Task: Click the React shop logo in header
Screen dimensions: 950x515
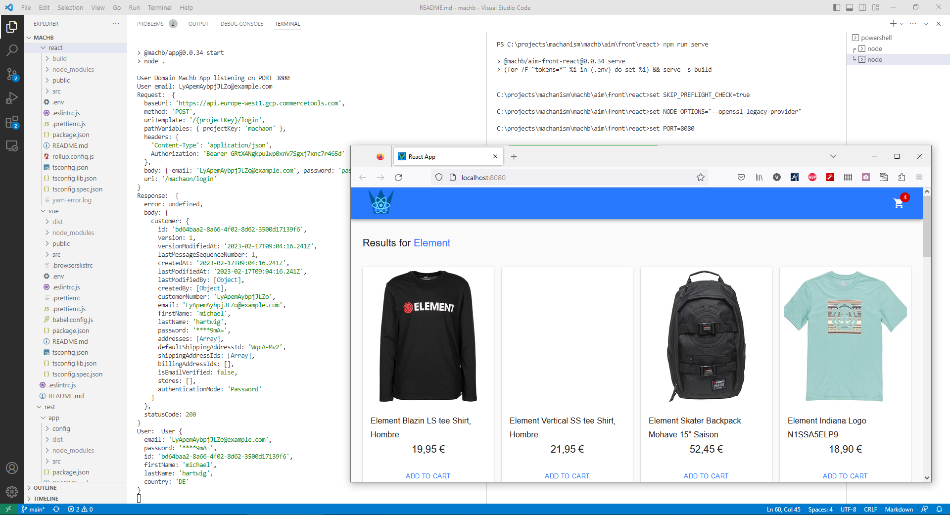Action: (x=381, y=202)
